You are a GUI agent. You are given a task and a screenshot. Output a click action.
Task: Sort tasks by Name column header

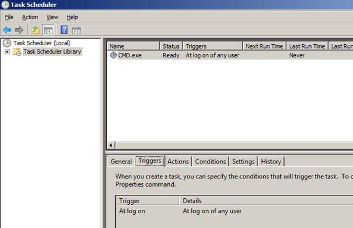pos(132,46)
